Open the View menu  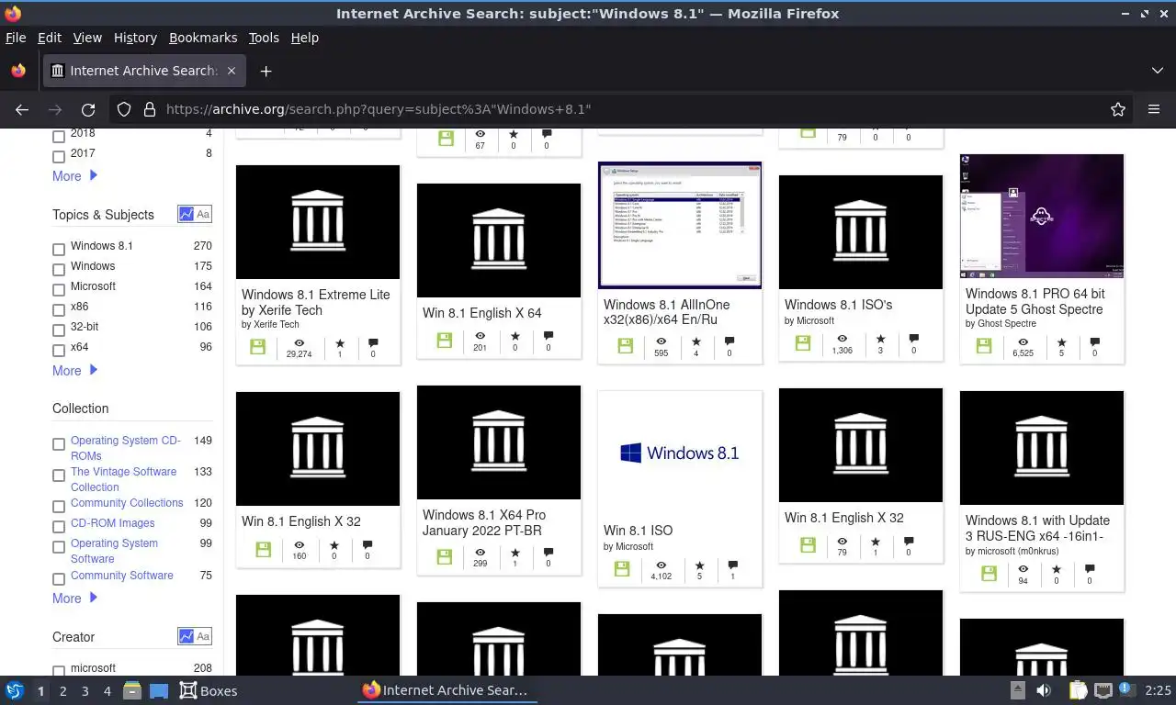tap(87, 38)
